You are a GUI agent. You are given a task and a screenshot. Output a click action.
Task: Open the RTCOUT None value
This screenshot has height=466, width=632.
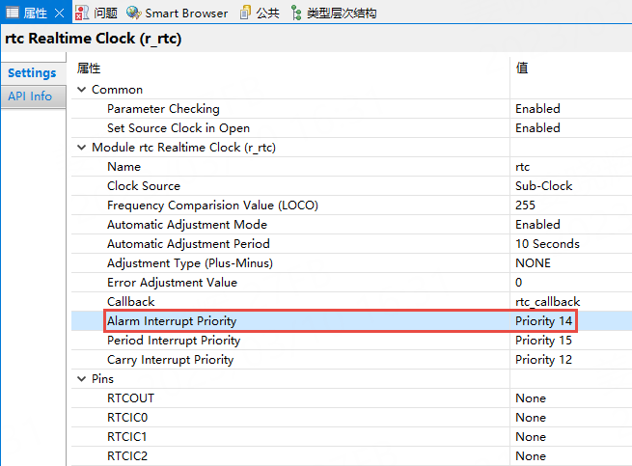click(531, 398)
